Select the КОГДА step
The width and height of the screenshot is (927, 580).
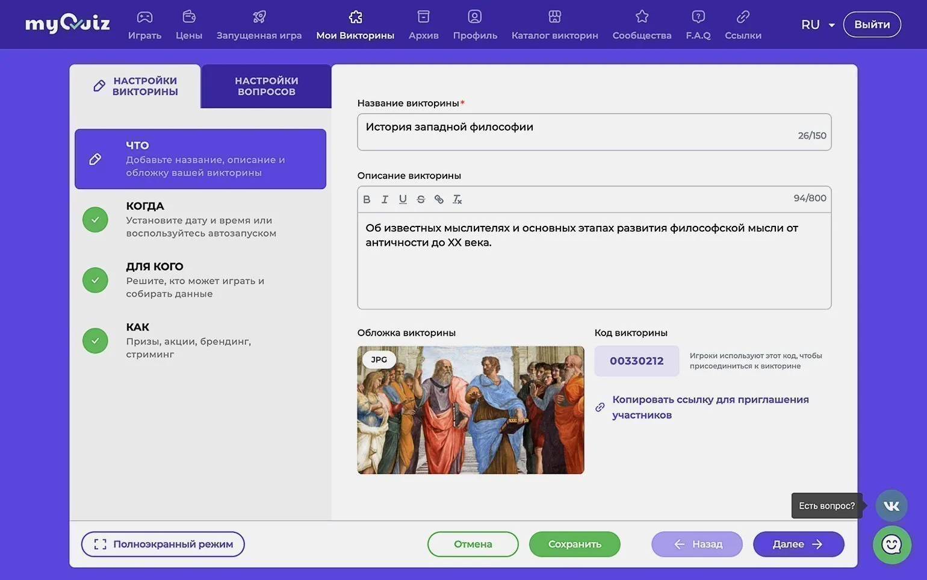(200, 220)
